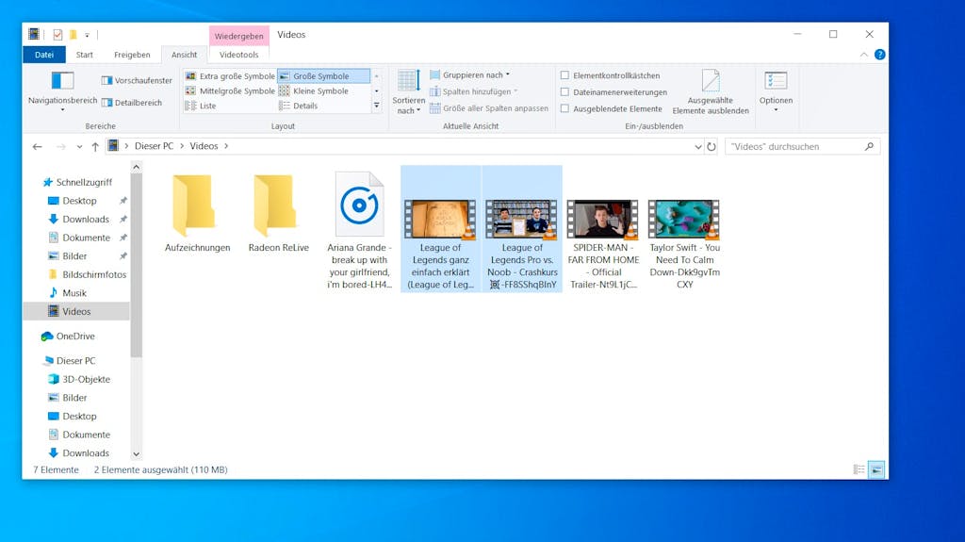
Task: Go back with the back arrow
Action: [37, 147]
